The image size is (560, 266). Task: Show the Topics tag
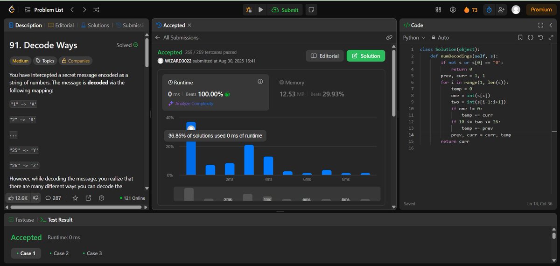point(45,61)
